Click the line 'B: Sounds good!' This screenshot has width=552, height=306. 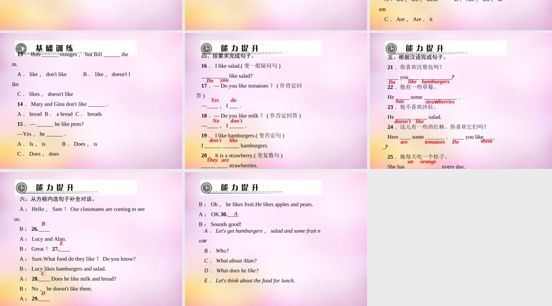pyautogui.click(x=220, y=224)
